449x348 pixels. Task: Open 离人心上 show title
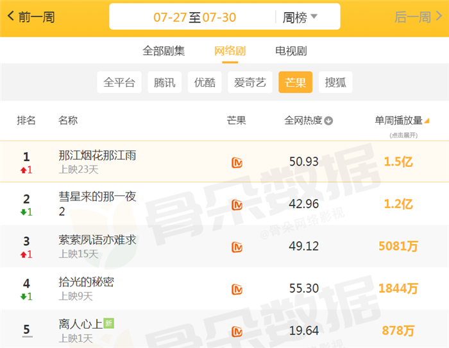[81, 324]
